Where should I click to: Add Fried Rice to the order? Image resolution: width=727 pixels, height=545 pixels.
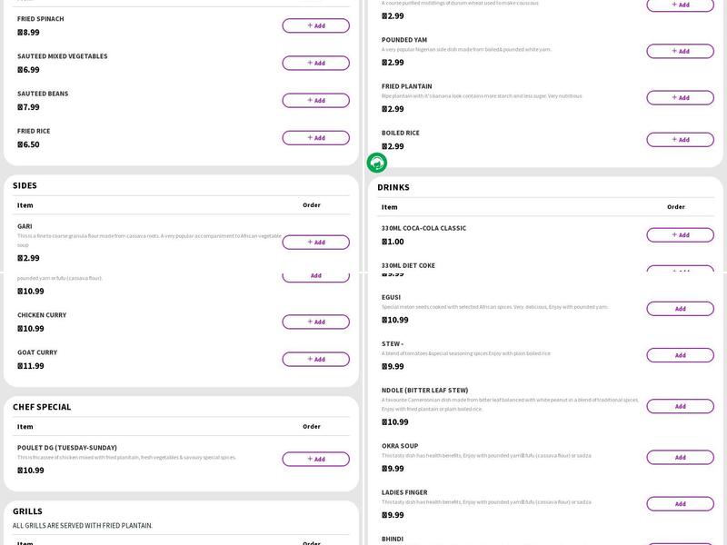coord(315,138)
